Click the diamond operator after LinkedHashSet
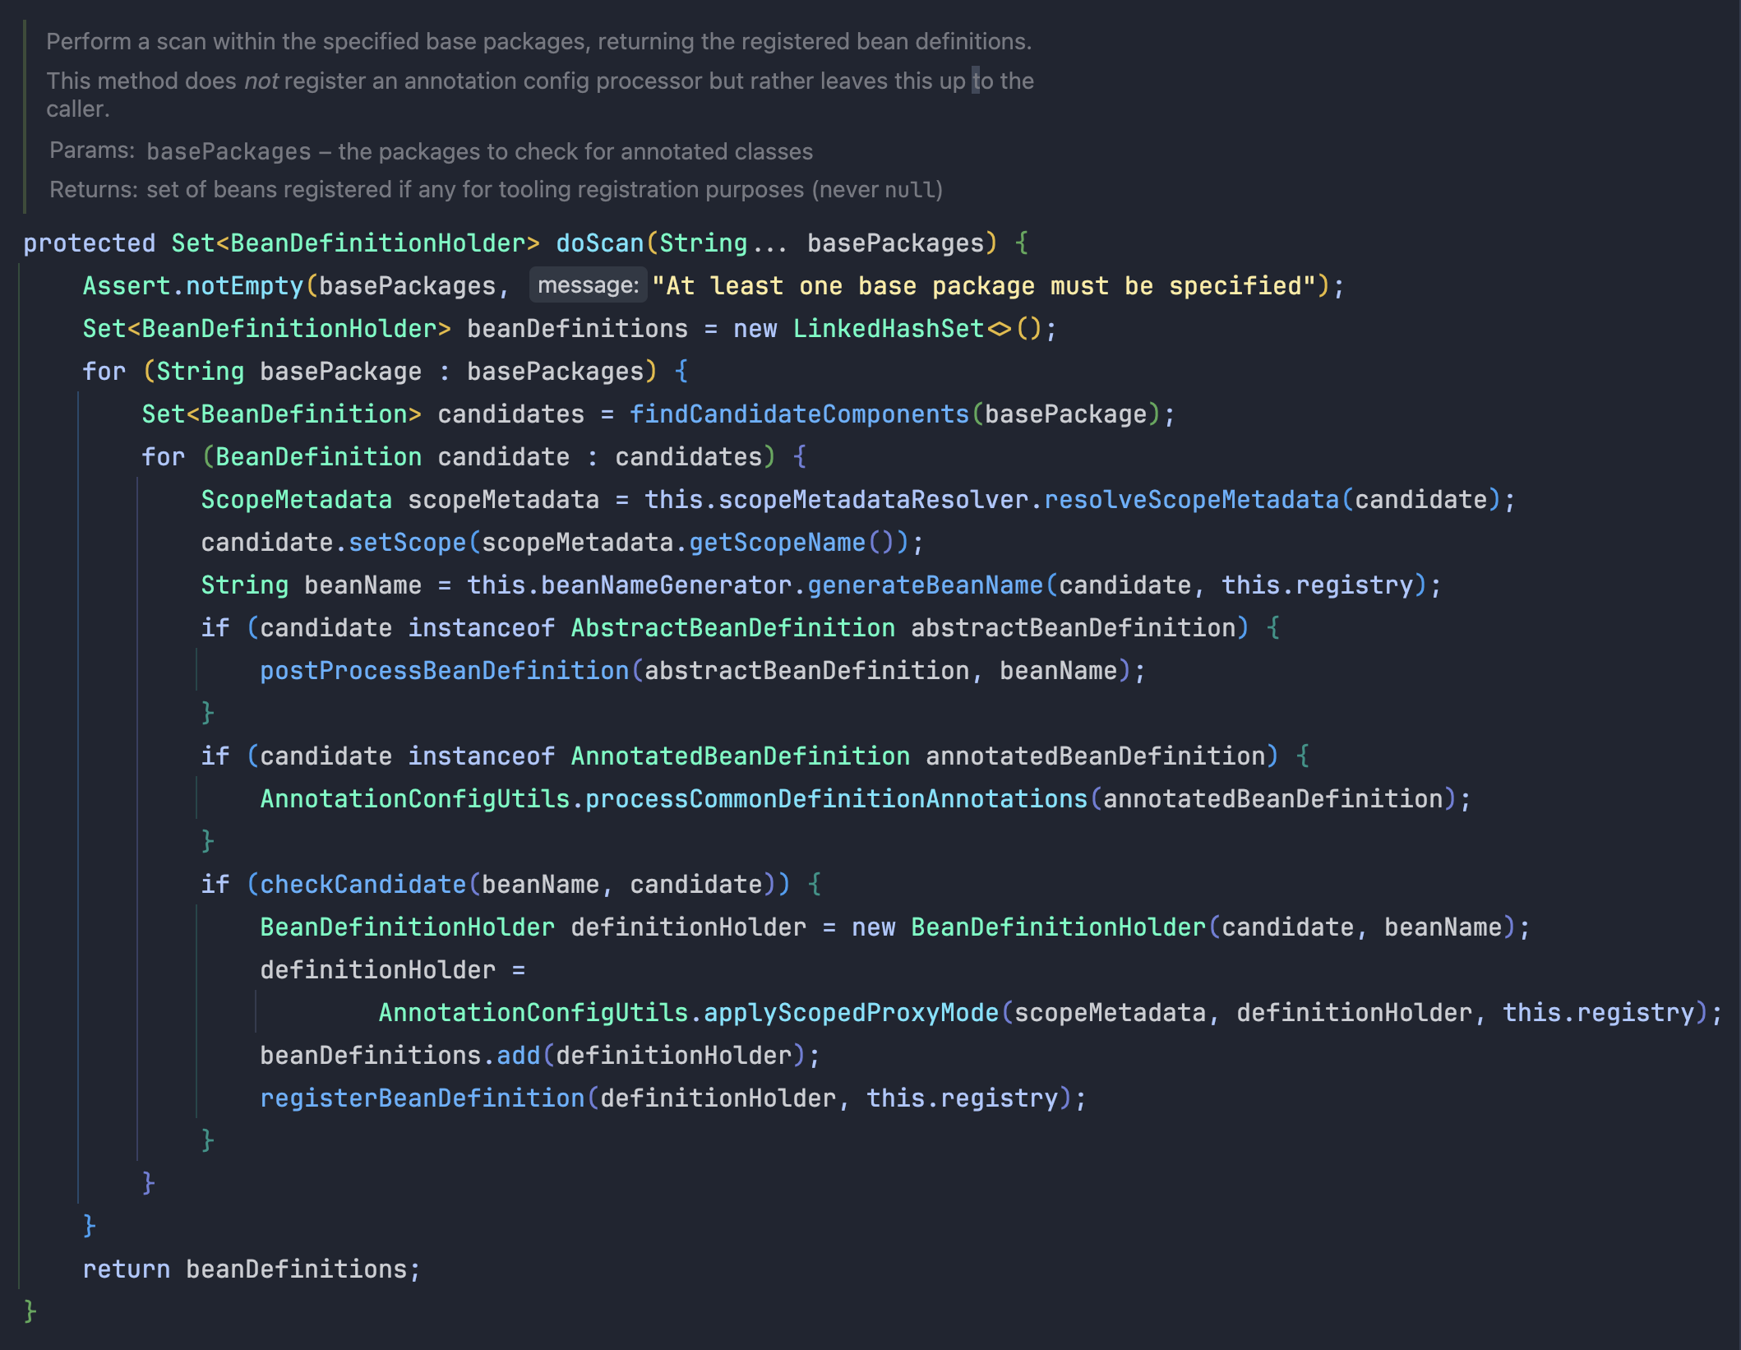 1000,329
